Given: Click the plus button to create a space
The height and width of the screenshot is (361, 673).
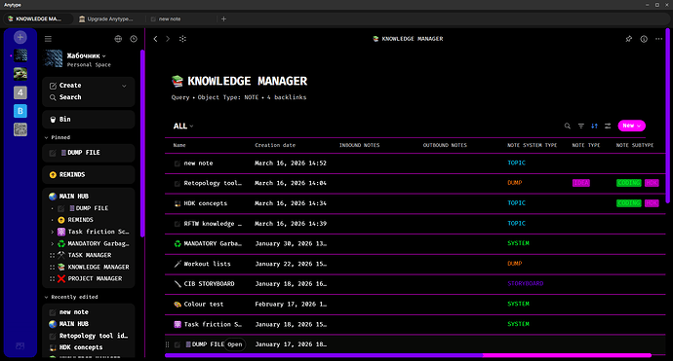Looking at the screenshot, I should tap(20, 37).
